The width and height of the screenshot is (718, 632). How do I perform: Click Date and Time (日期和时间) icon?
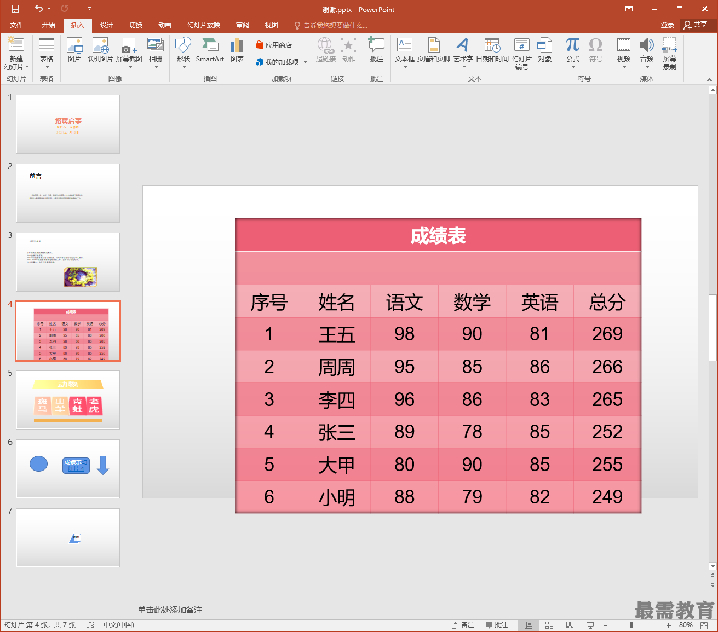click(492, 50)
